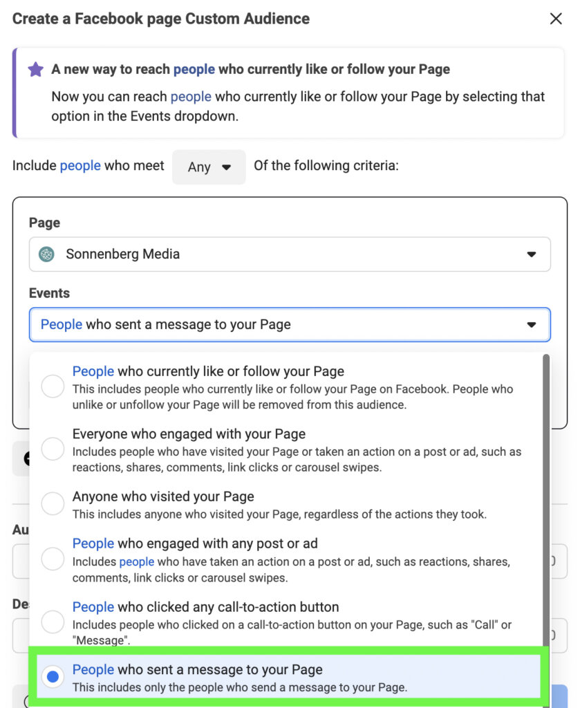Image resolution: width=580 pixels, height=708 pixels.
Task: Click the "people" link in the announcement banner
Action: click(195, 69)
